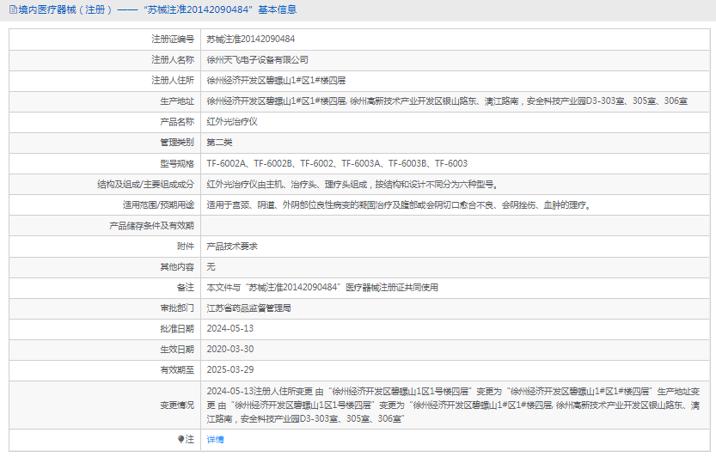Click the 适用范围/预期用途 label
This screenshot has width=716, height=457.
pos(158,205)
